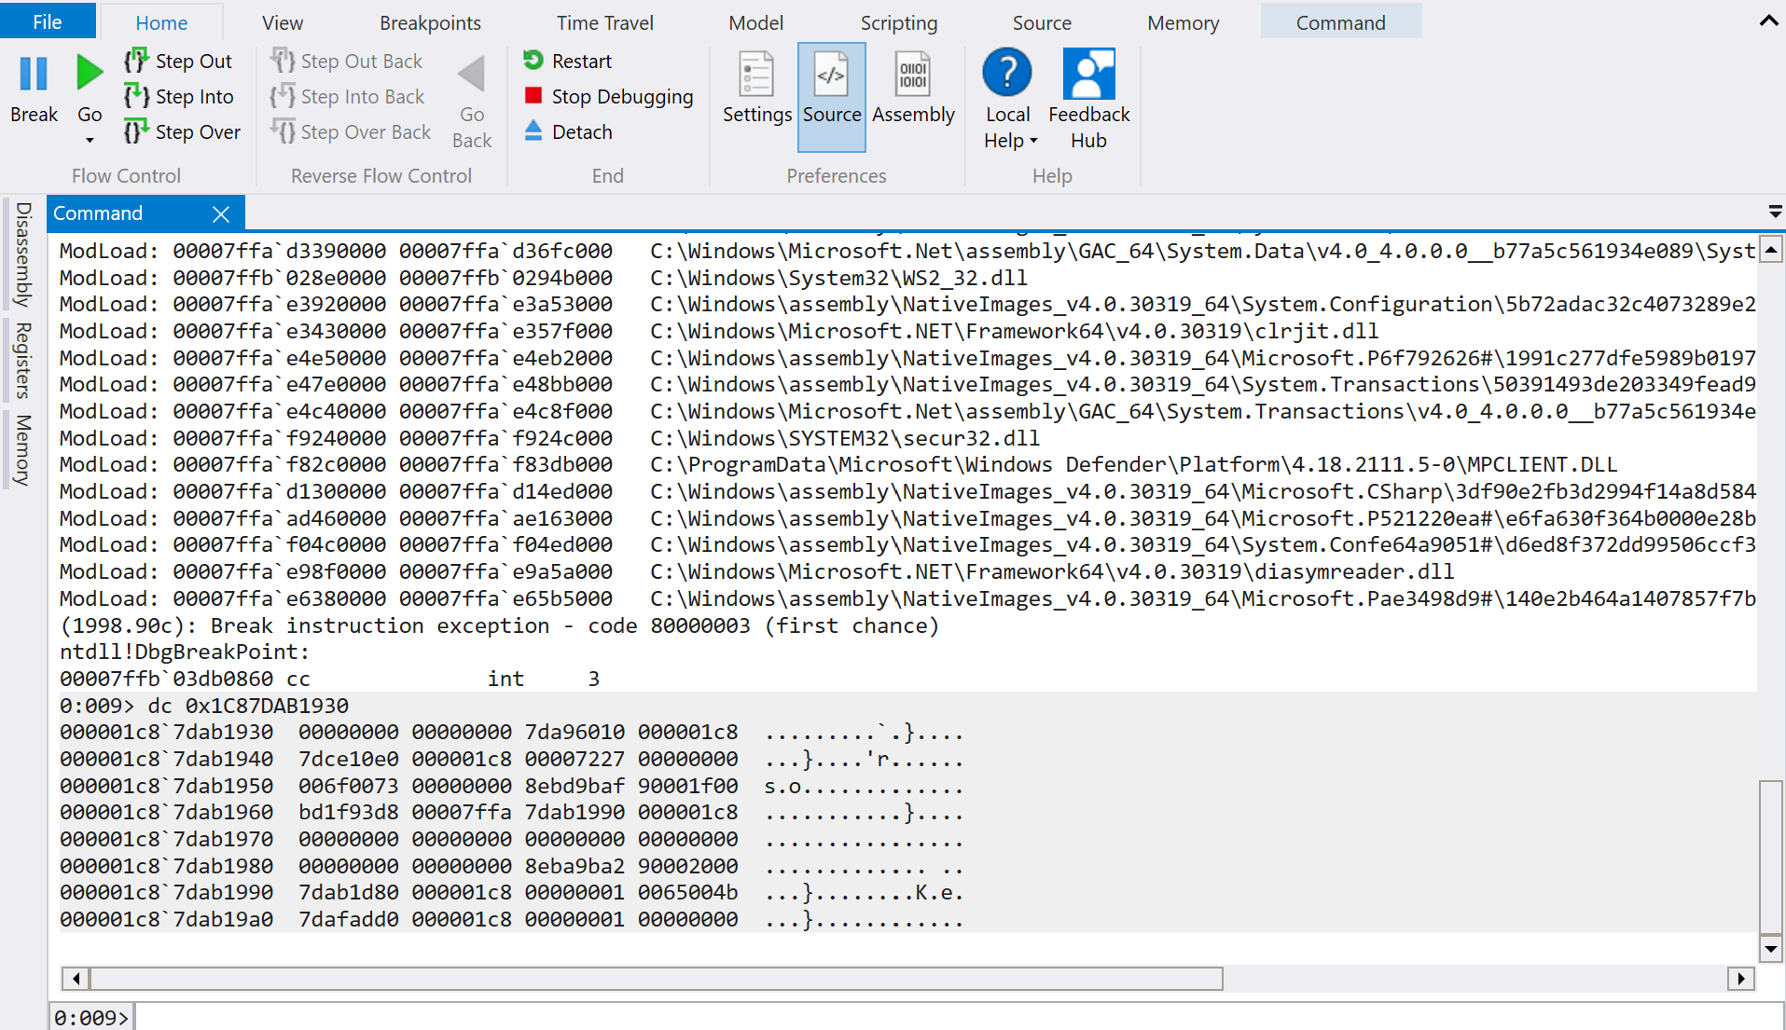Click Step Out
Screen dimensions: 1786x1030
tap(178, 61)
